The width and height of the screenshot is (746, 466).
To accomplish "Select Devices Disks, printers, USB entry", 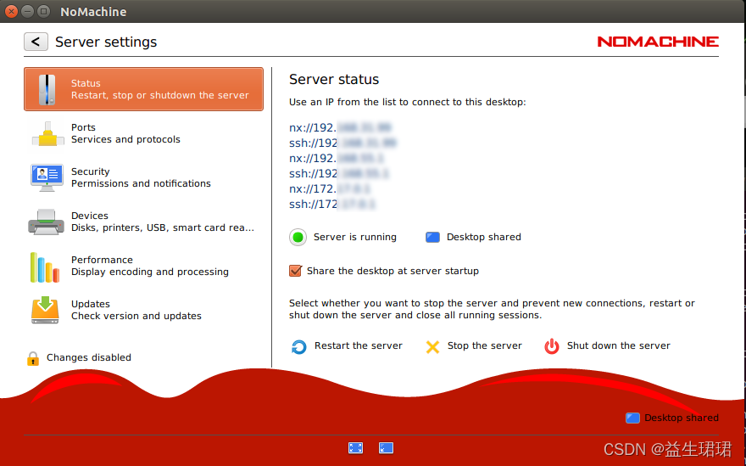I will point(143,222).
